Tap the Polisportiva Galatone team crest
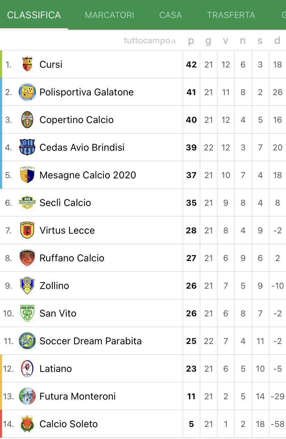This screenshot has height=439, width=286. pos(27,92)
